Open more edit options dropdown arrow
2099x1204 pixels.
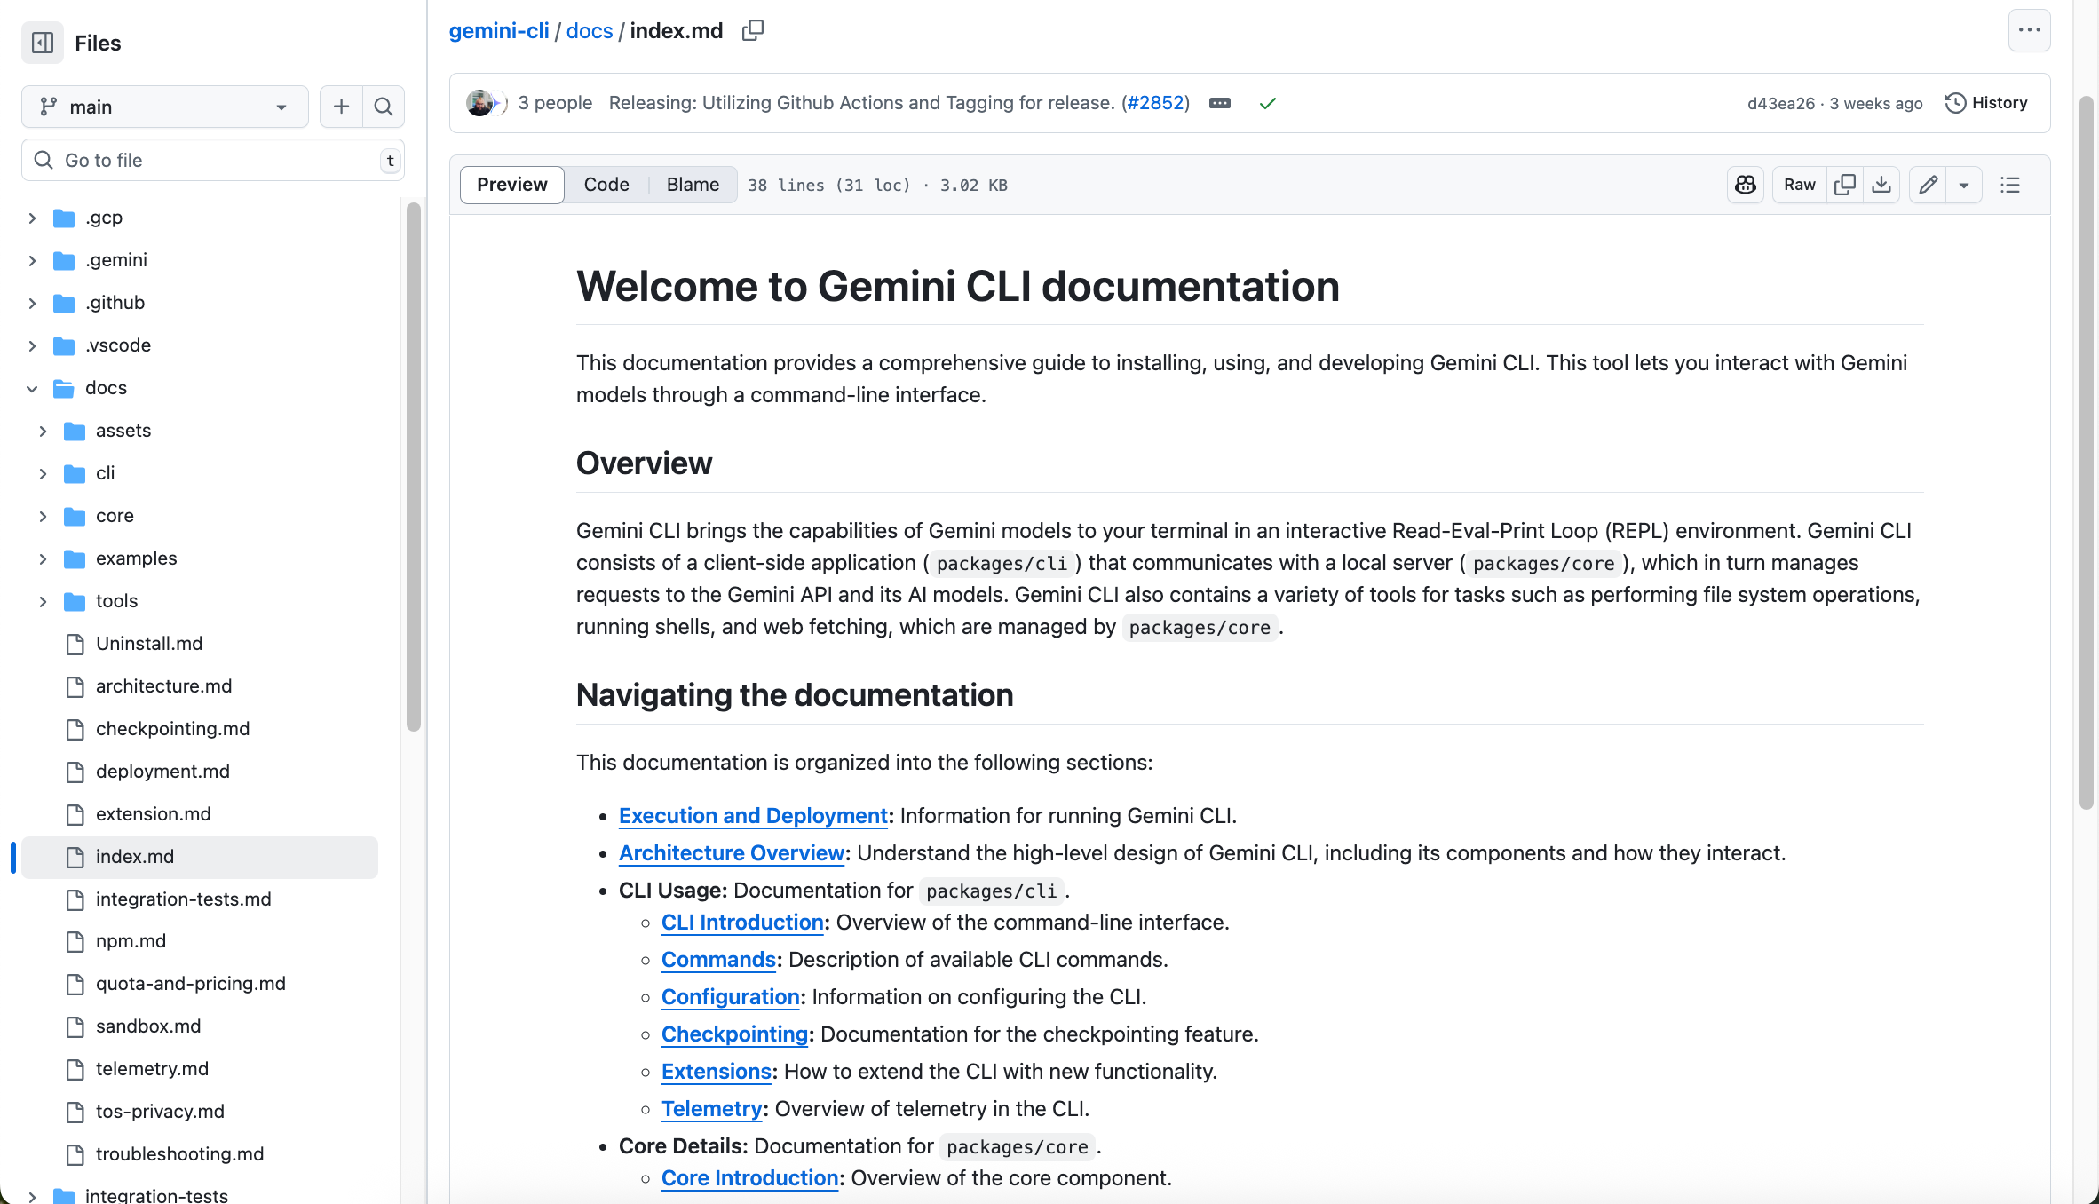tap(1964, 185)
